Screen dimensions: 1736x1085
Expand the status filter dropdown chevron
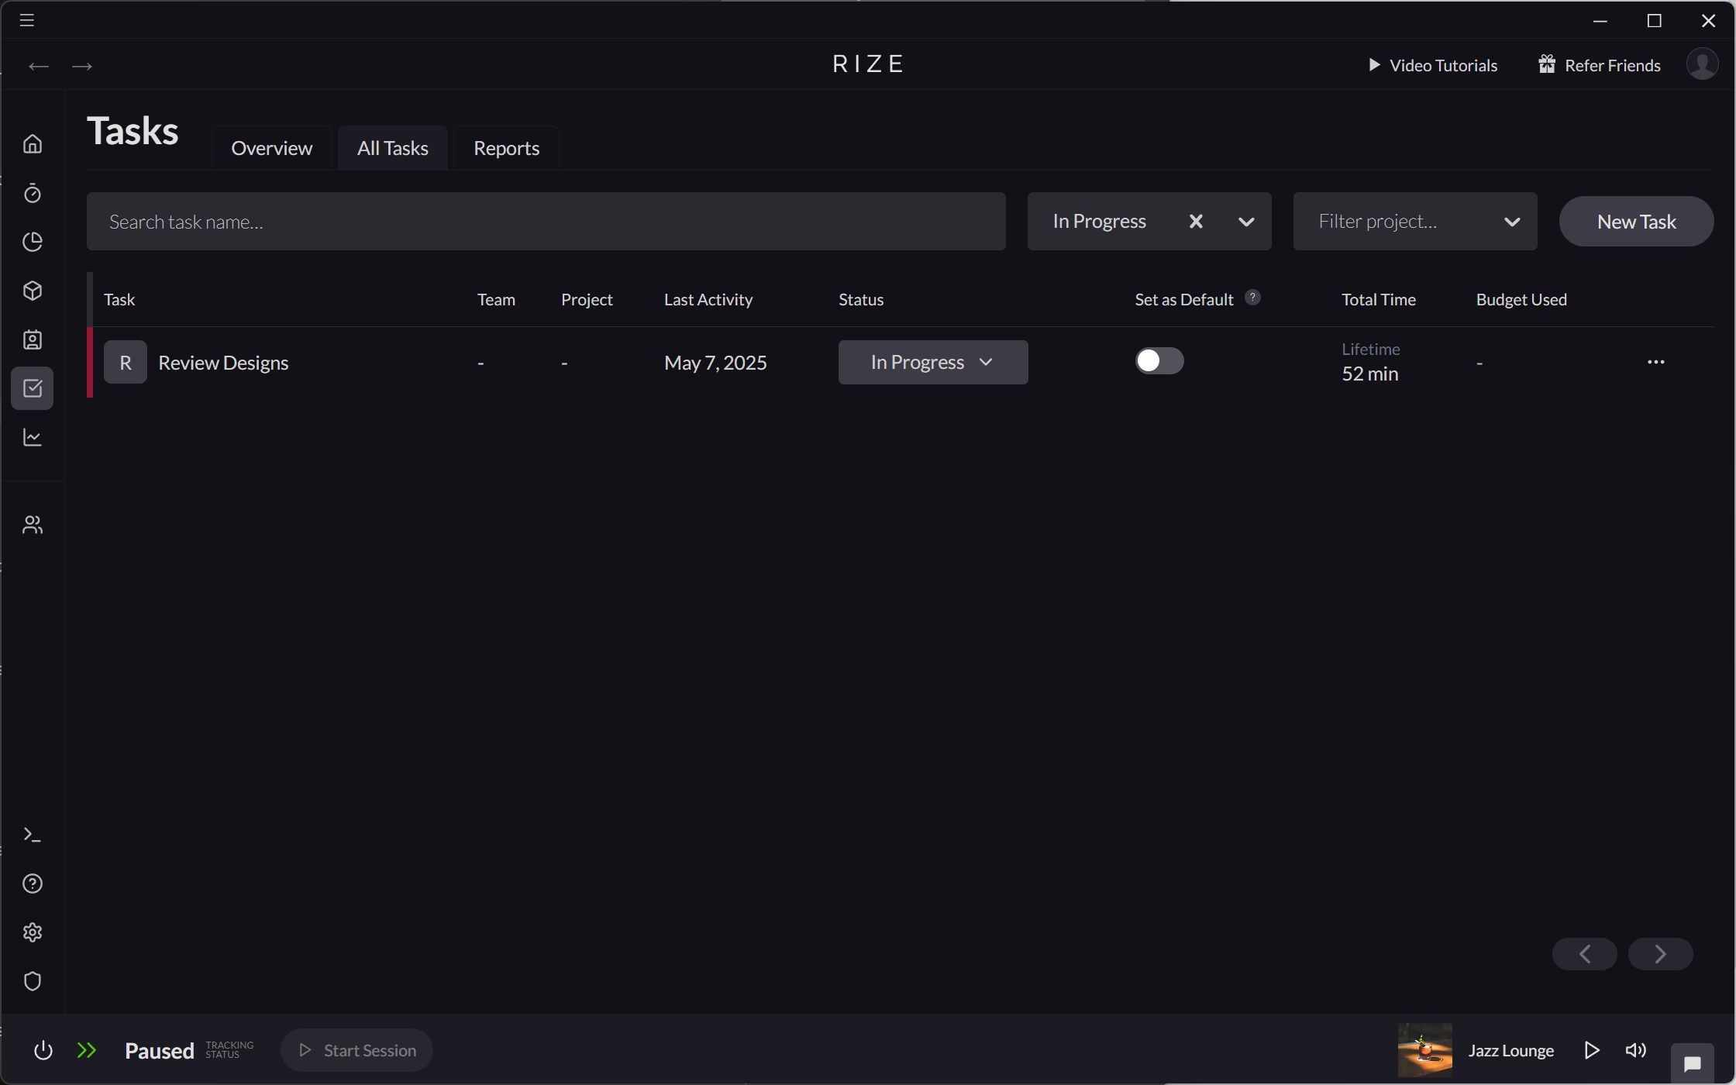tap(1246, 221)
